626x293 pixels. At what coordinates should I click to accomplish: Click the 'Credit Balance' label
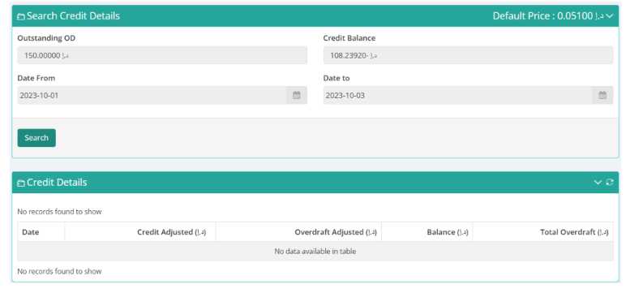point(349,38)
